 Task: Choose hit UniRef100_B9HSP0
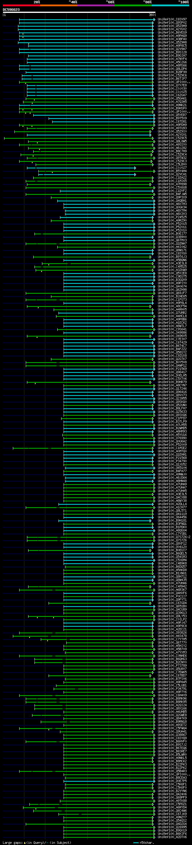172,108
